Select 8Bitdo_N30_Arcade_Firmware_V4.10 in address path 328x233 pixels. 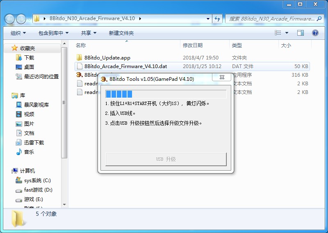coord(92,18)
